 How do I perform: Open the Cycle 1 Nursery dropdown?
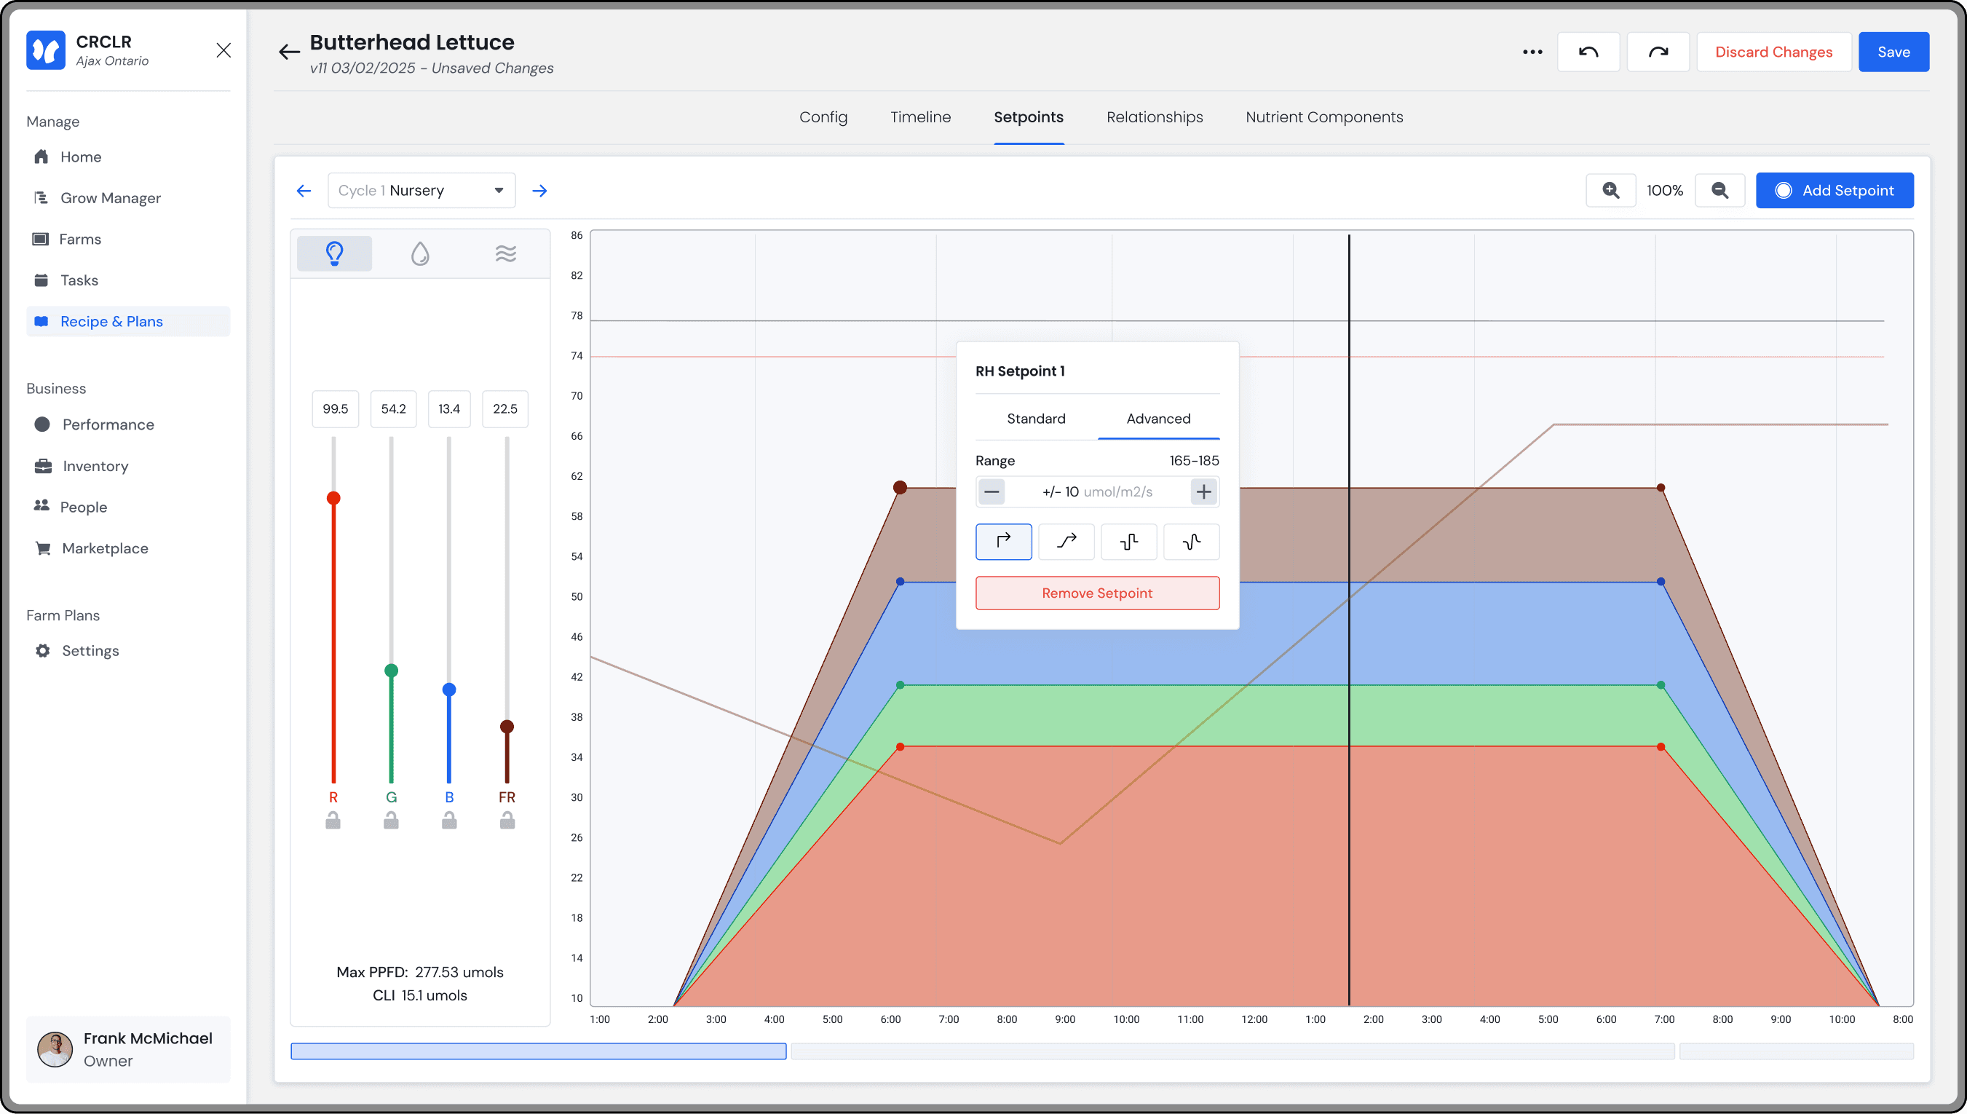pyautogui.click(x=421, y=191)
